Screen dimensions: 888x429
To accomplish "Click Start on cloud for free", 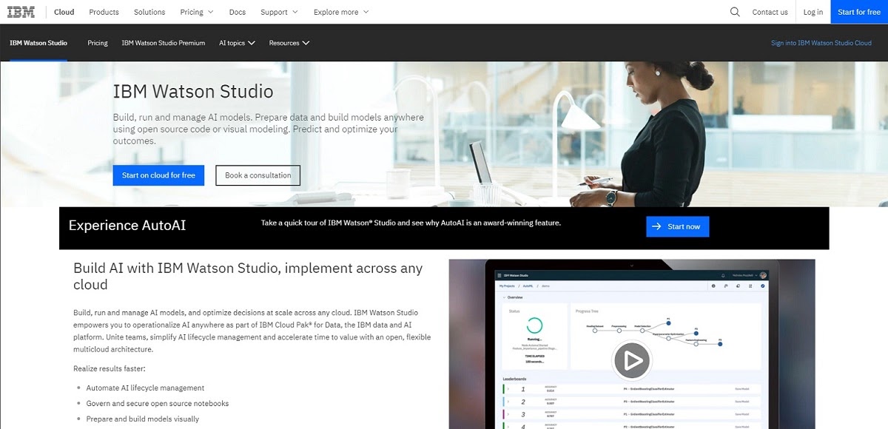I will pyautogui.click(x=158, y=175).
